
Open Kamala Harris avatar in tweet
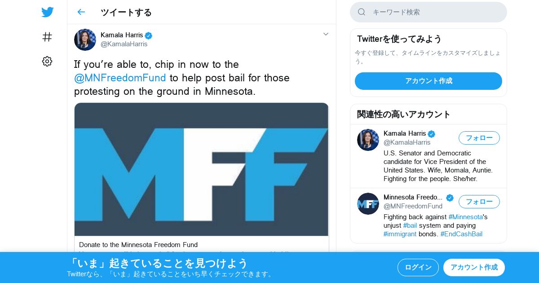(x=85, y=40)
